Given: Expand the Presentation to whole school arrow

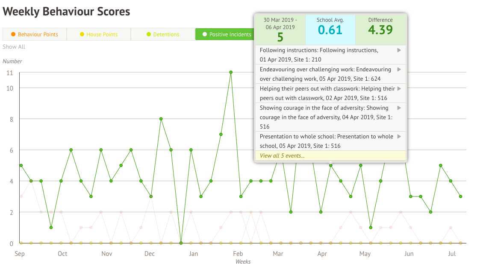Looking at the screenshot, I should point(399,137).
